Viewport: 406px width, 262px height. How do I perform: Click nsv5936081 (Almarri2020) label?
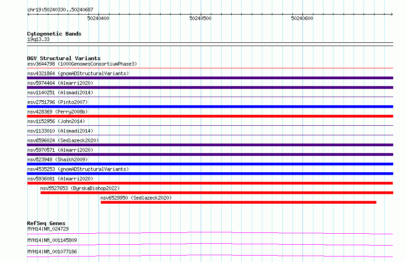[x=60, y=179]
